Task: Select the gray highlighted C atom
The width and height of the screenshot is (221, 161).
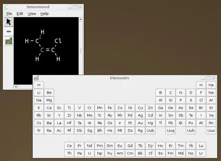Action: pos(42,50)
